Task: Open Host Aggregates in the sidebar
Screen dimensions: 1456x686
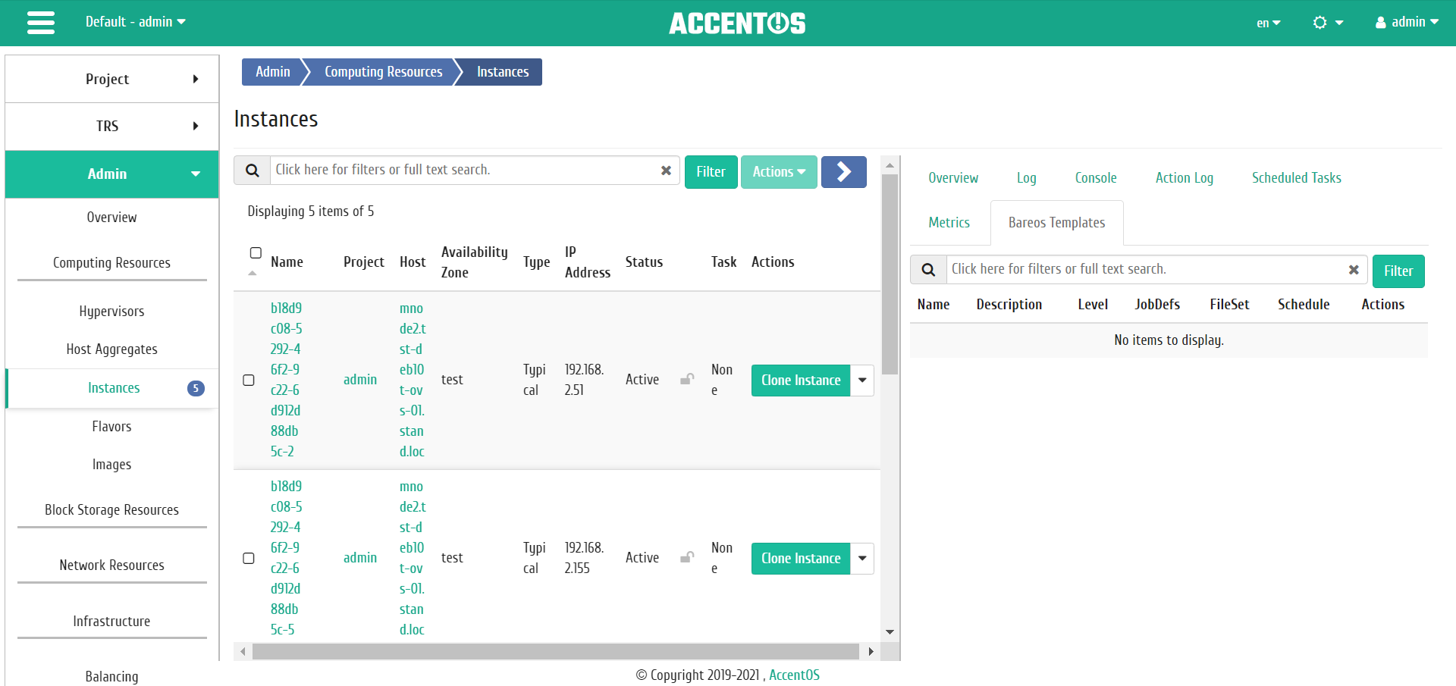Action: pos(112,349)
